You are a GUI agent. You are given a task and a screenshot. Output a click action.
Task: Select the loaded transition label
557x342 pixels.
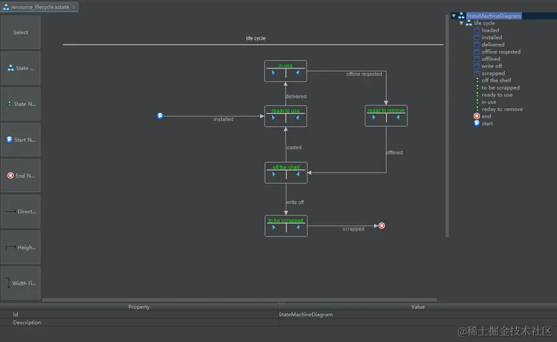pos(294,147)
